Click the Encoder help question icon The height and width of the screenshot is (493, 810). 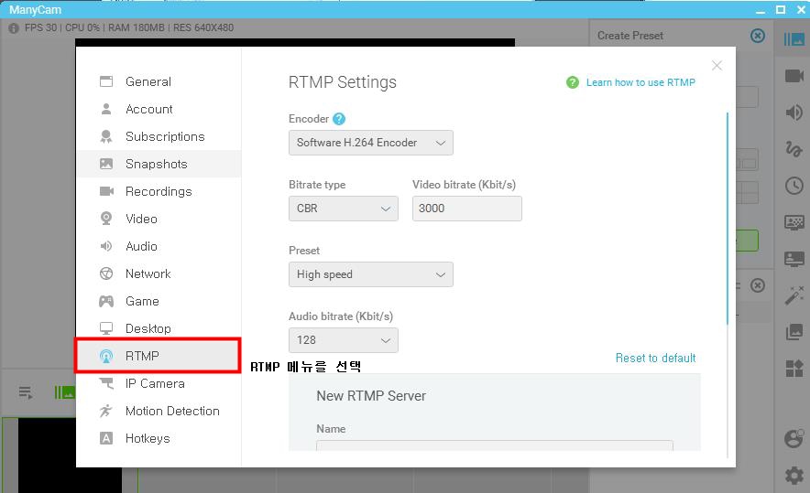coord(339,119)
